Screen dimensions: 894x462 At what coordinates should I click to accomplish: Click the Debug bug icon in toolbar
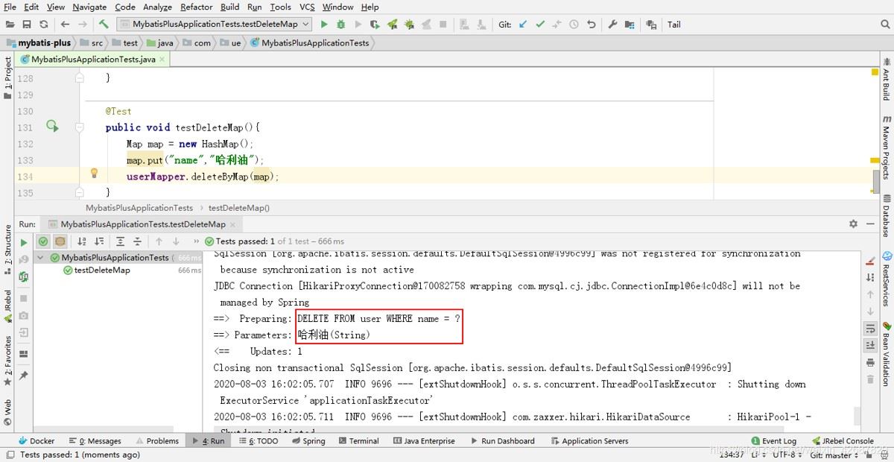coord(341,25)
